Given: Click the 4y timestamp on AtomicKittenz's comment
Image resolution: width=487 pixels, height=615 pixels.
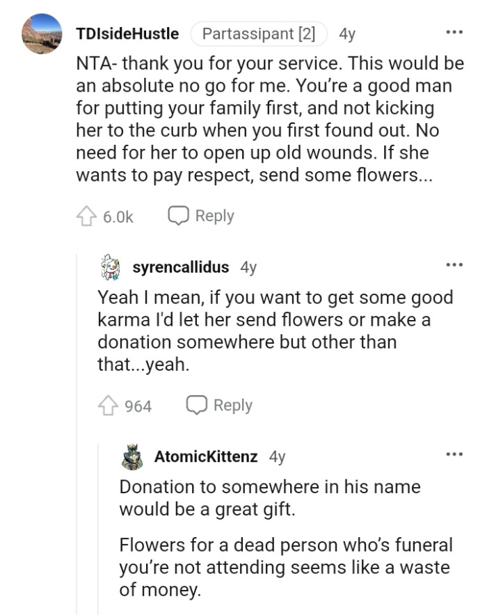Looking at the screenshot, I should point(276,455).
